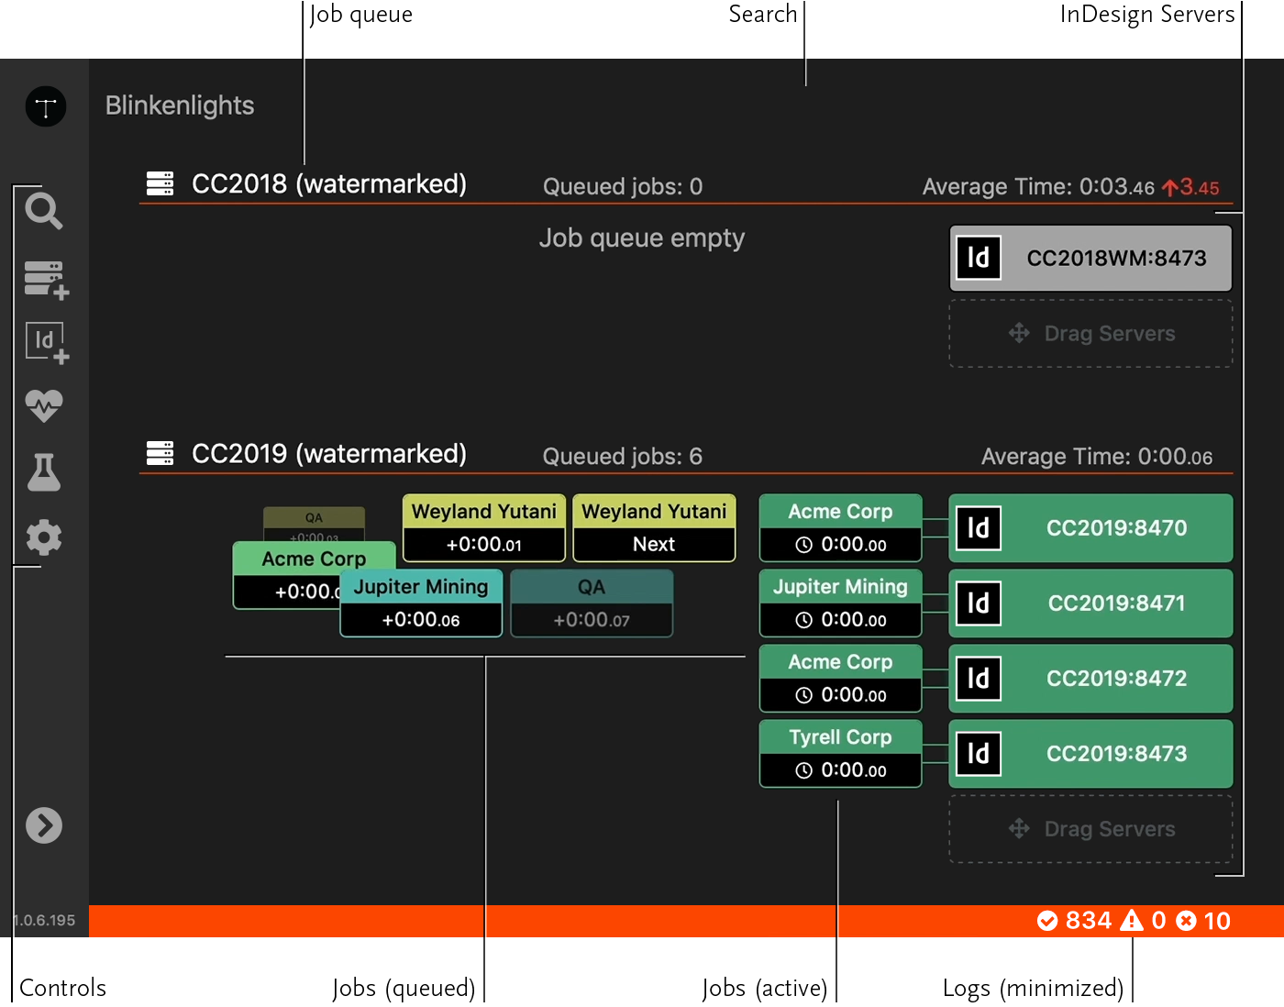Viewport: 1284px width, 1007px height.
Task: Click the version number 1.0.6.195
Action: coord(44,921)
